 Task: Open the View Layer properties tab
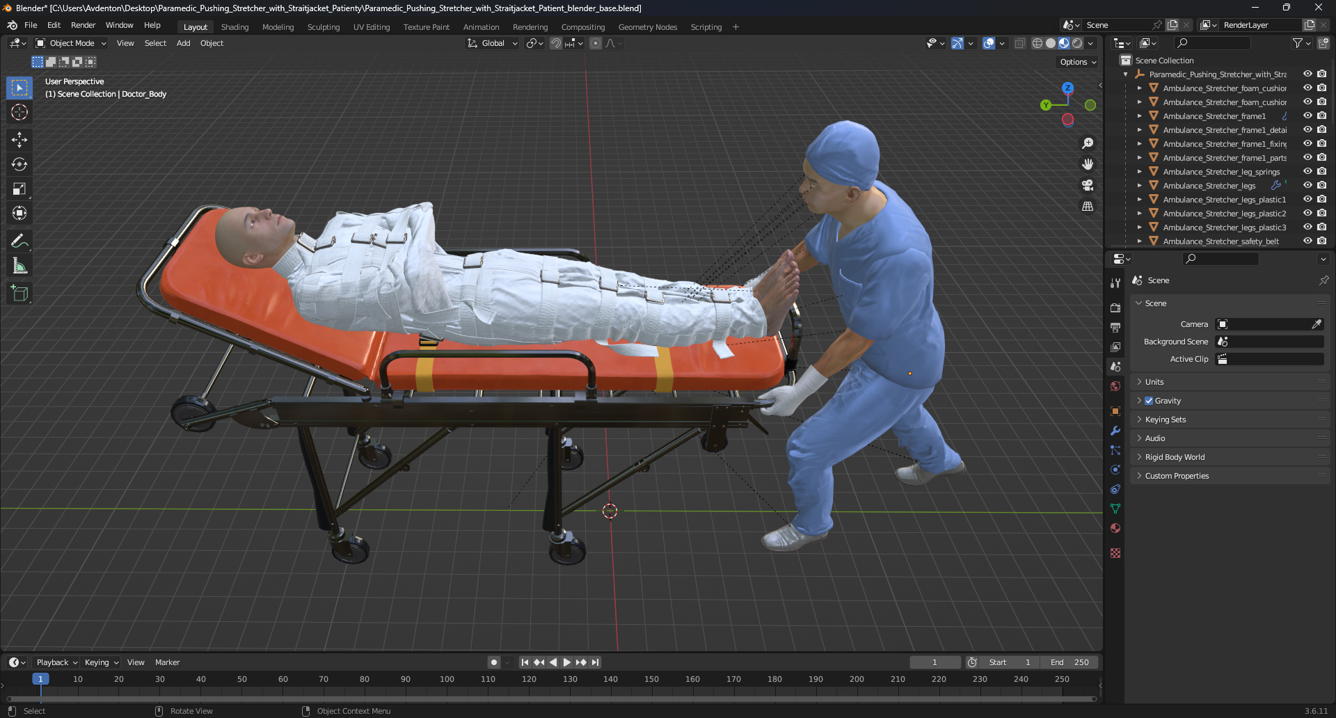[1115, 346]
